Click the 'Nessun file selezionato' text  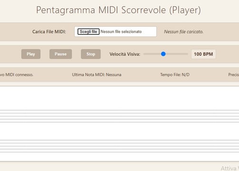(x=121, y=31)
